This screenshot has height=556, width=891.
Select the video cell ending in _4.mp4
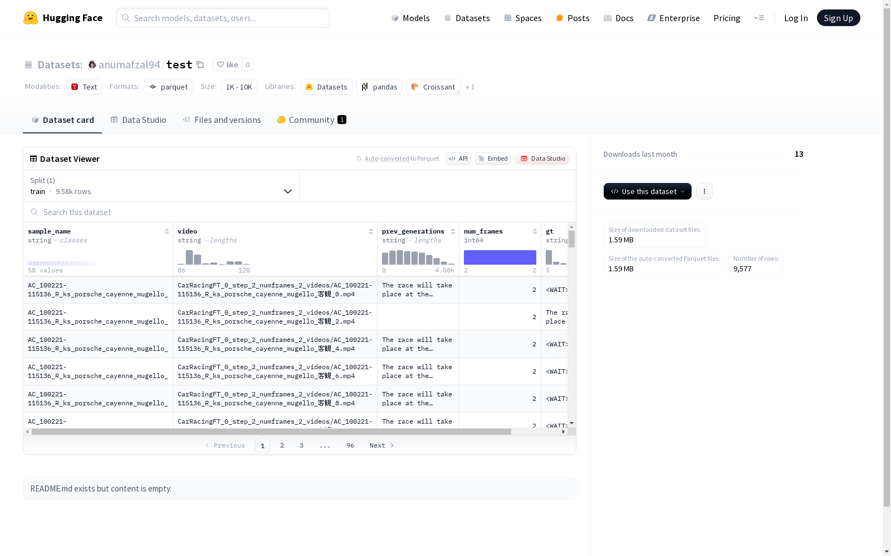275,344
